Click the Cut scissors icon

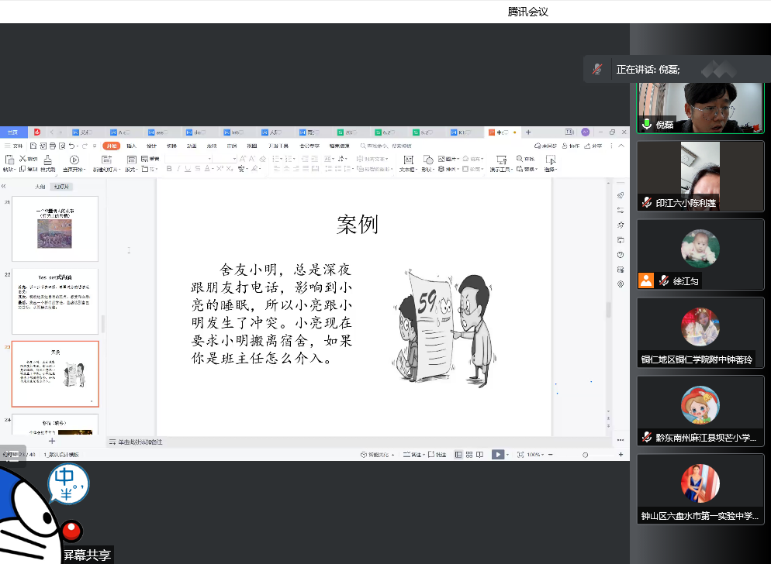coord(23,159)
